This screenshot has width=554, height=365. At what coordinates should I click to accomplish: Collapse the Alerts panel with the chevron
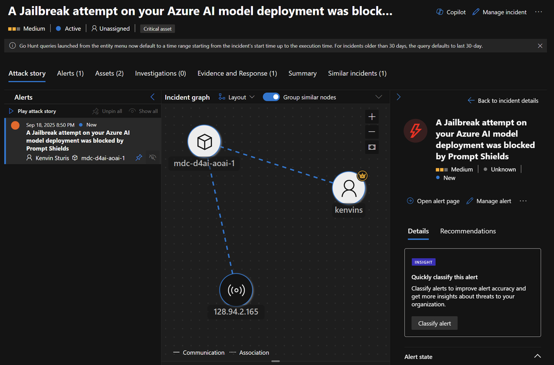pyautogui.click(x=153, y=97)
